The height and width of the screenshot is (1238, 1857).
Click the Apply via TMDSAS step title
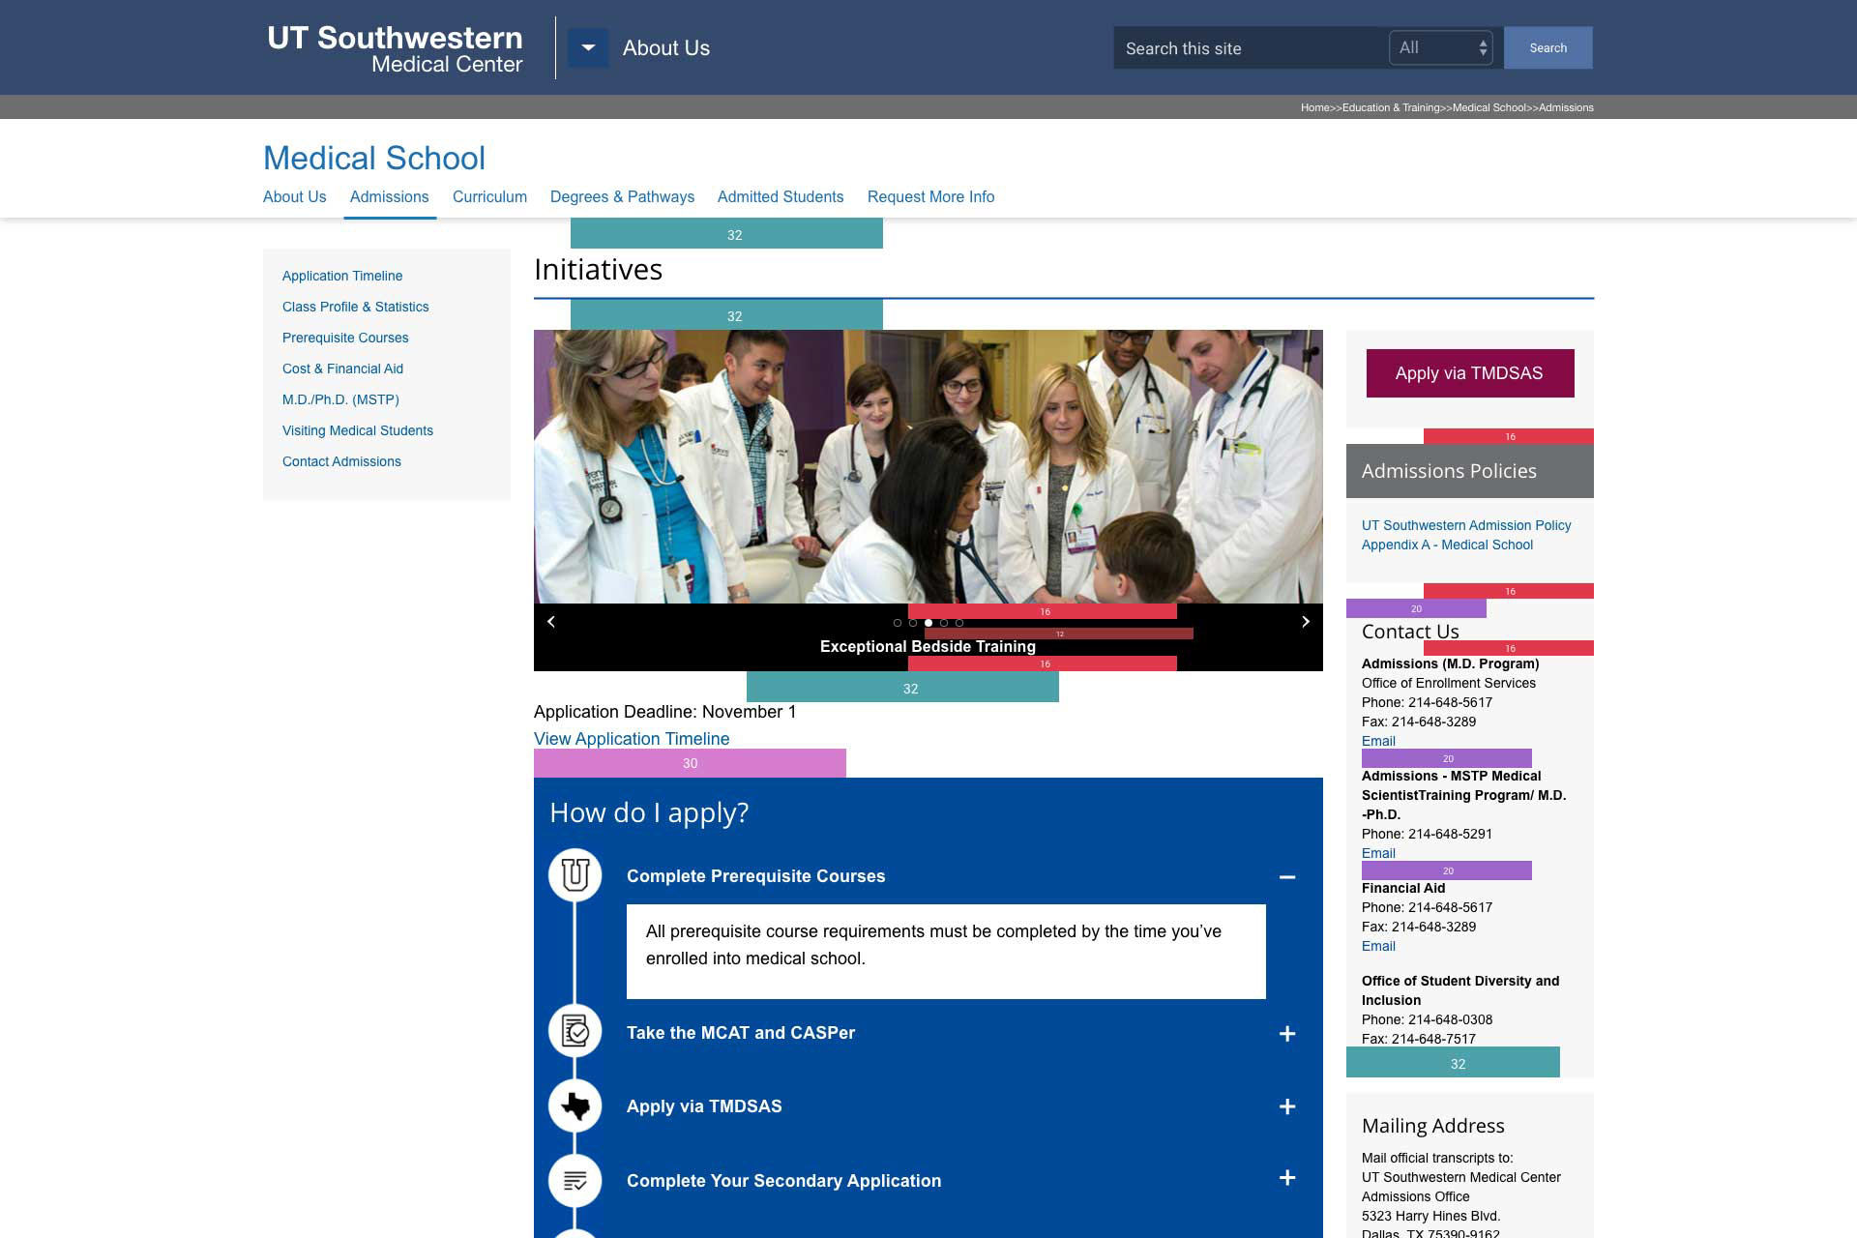704,1106
